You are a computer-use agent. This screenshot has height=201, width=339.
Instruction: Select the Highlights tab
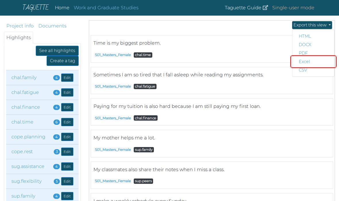tap(19, 38)
